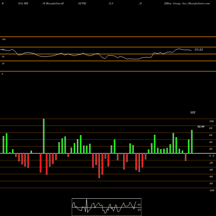216x216 pixels.
Task: Click the 100 label on RSI axis
Action: (4, 39)
